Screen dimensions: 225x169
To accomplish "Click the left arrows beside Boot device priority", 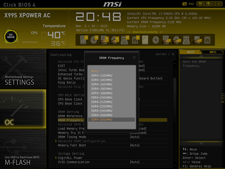I will click(x=129, y=32).
